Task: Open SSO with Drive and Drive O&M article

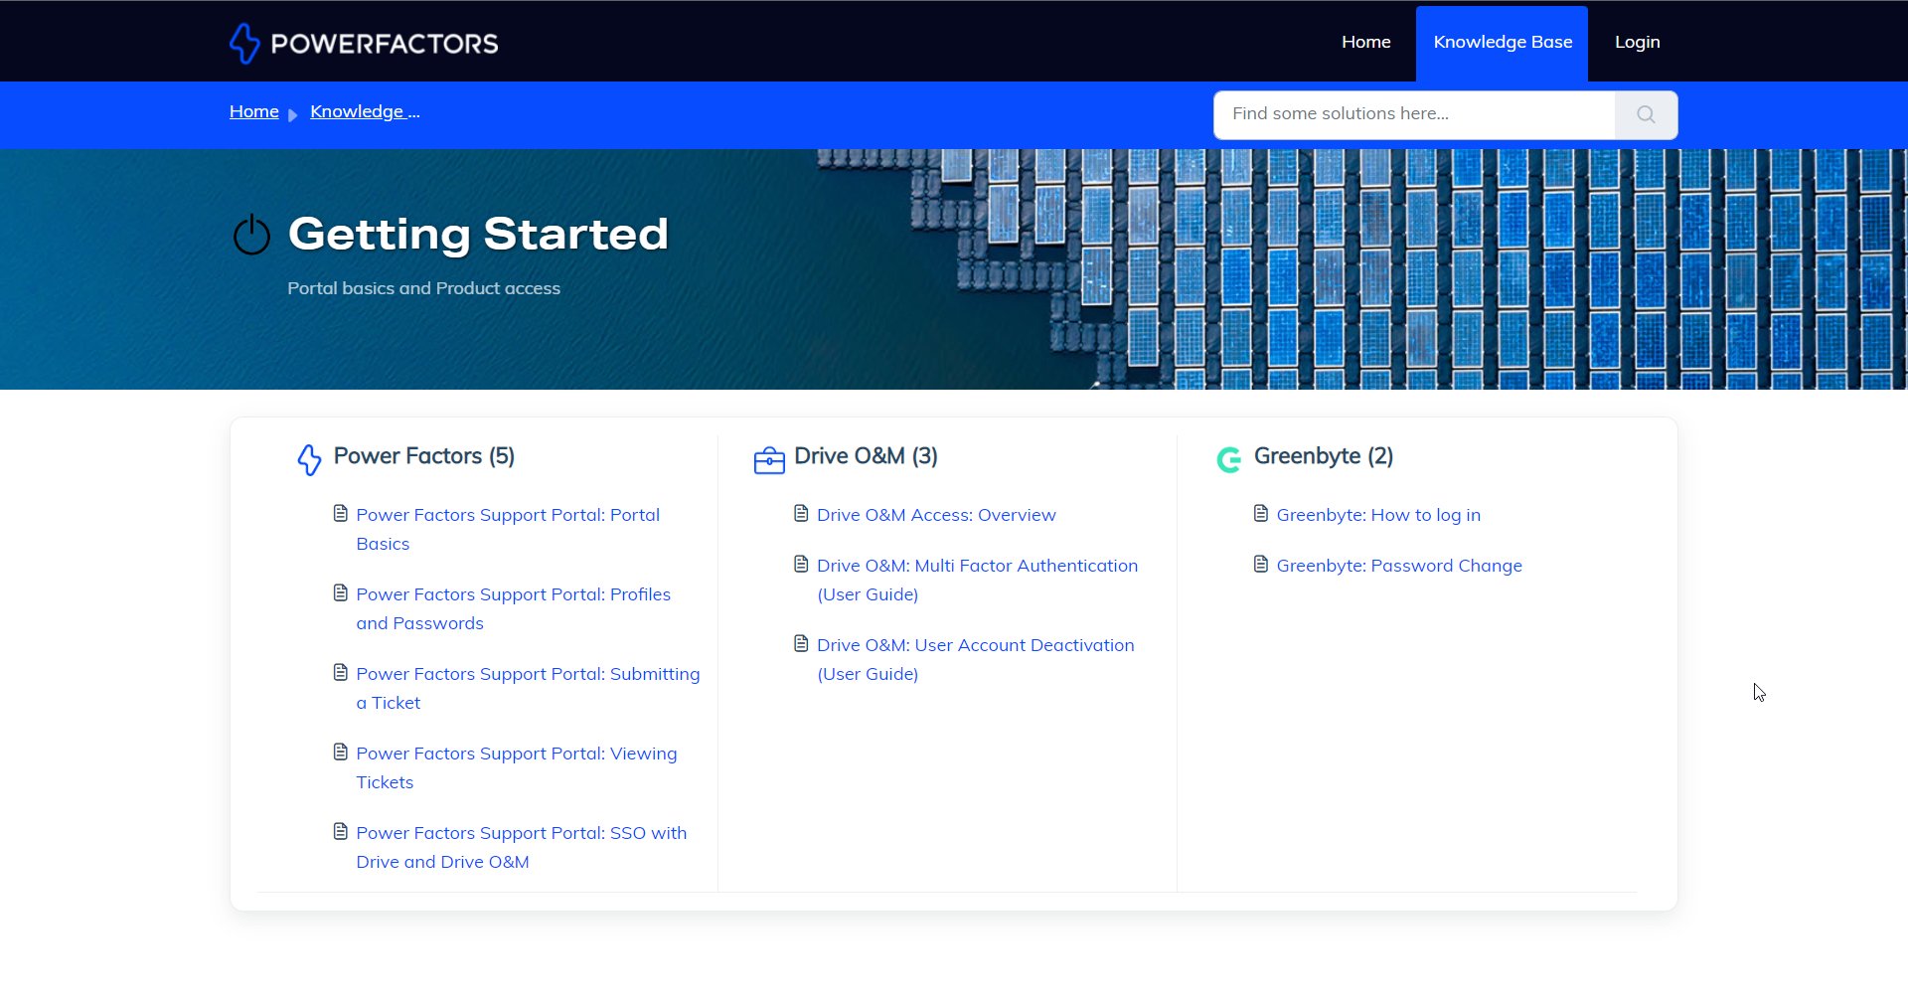Action: click(522, 847)
